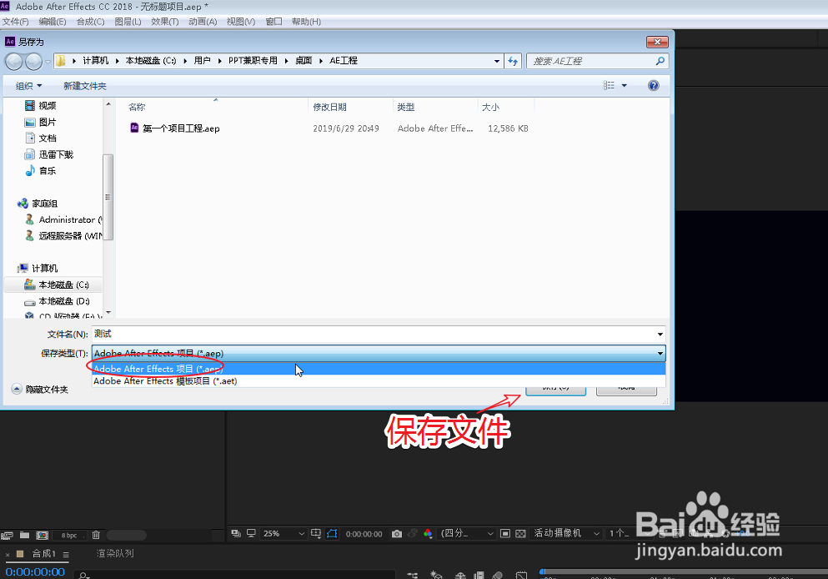828x579 pixels.
Task: Select 家庭组 in navigation pane
Action: tap(38, 204)
